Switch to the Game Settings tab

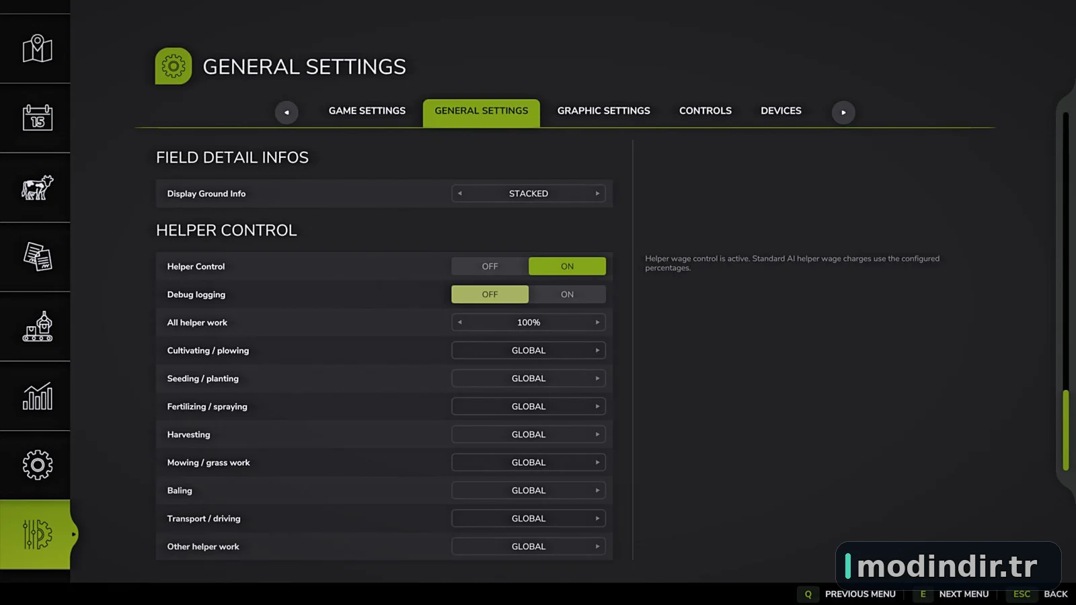pyautogui.click(x=367, y=111)
